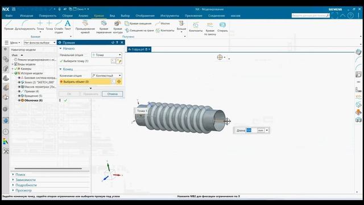364x205 pixels.
Task: Open the Проецирование кривой tool
Action: (85, 27)
